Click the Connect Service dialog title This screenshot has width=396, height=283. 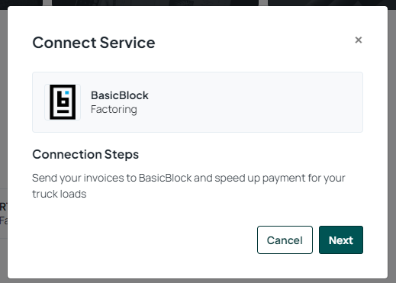pos(94,42)
